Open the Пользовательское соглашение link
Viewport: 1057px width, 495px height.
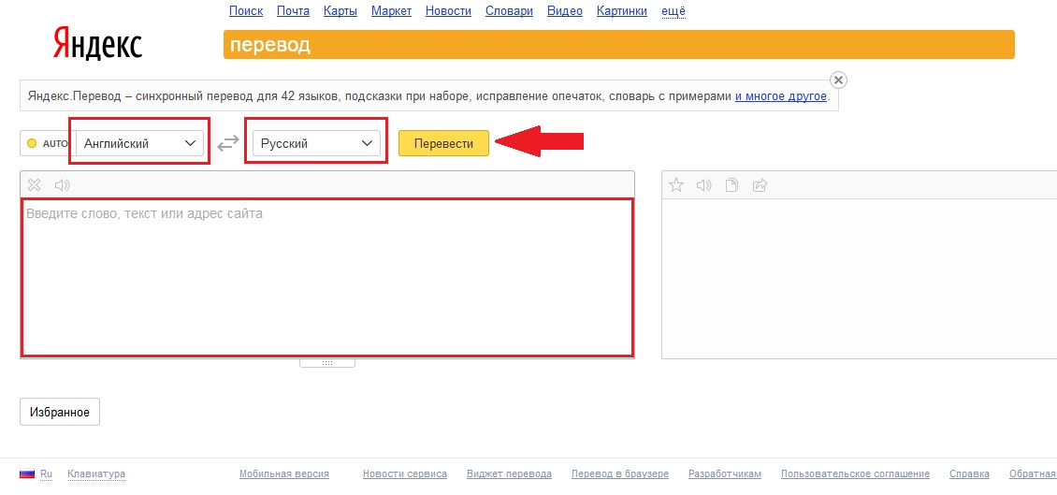[x=855, y=474]
